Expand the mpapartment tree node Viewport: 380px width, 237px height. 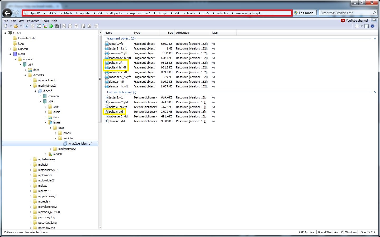click(30, 80)
